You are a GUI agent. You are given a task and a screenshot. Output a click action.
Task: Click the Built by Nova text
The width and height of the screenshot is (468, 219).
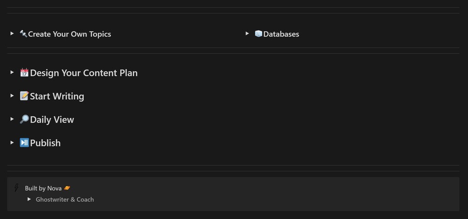43,188
